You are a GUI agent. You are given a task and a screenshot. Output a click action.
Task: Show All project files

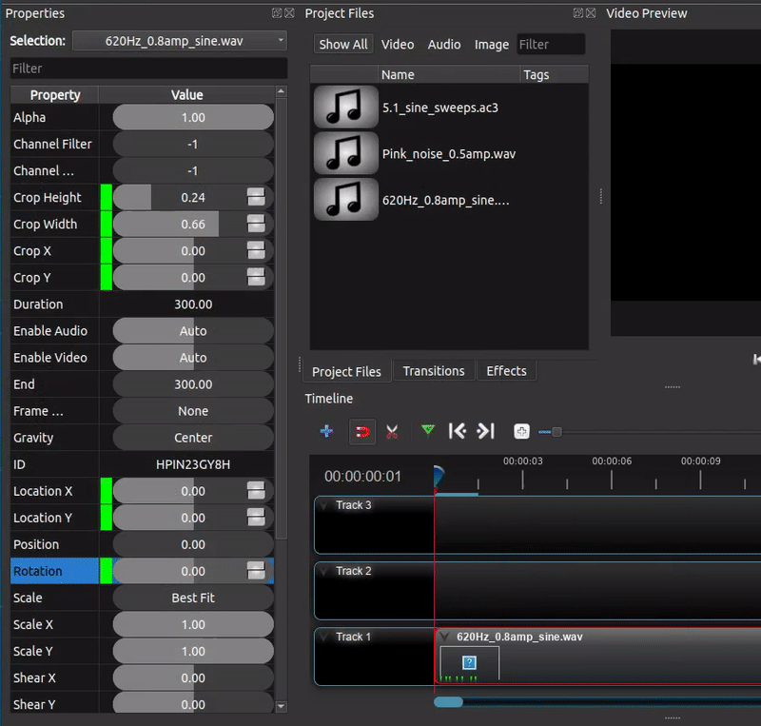(x=343, y=44)
